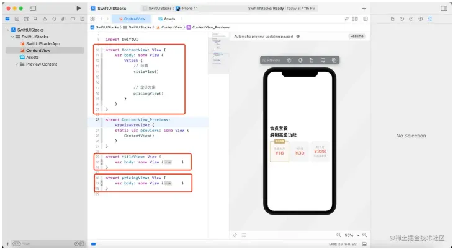Open the library with the plus button

(x=364, y=8)
